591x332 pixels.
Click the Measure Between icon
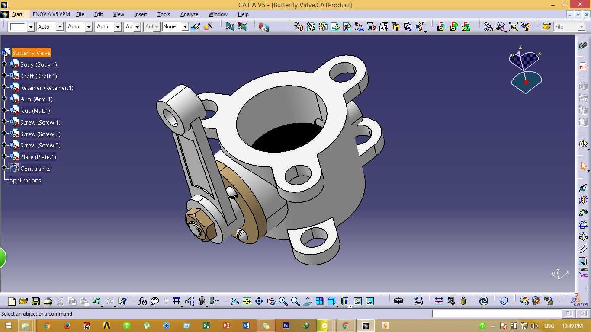pos(439,301)
